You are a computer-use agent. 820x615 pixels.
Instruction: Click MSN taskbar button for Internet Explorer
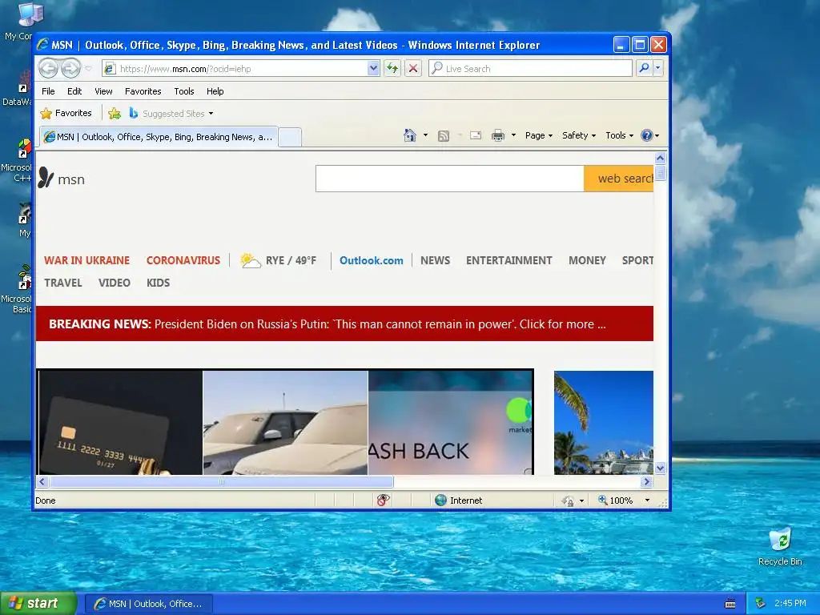[148, 604]
